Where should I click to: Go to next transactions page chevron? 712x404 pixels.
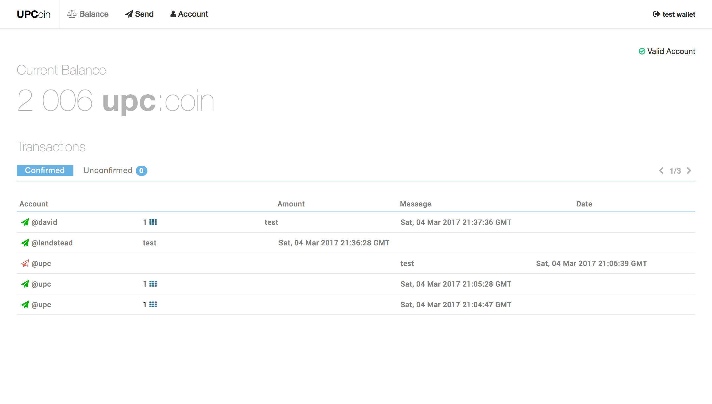689,171
